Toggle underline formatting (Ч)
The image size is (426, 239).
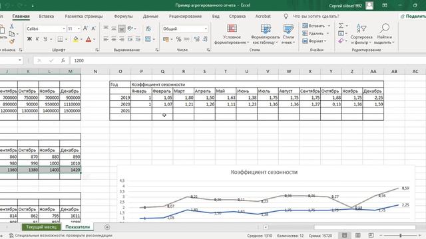pos(45,39)
